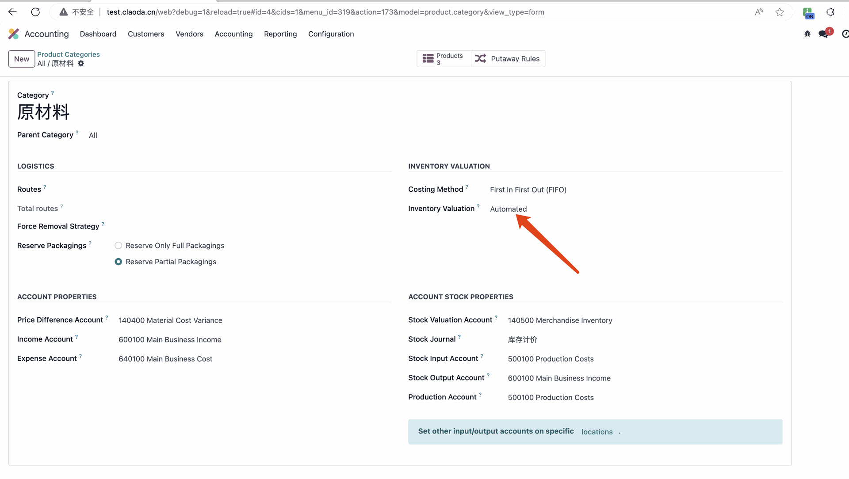Click the not-secure warning triangle icon

(64, 12)
